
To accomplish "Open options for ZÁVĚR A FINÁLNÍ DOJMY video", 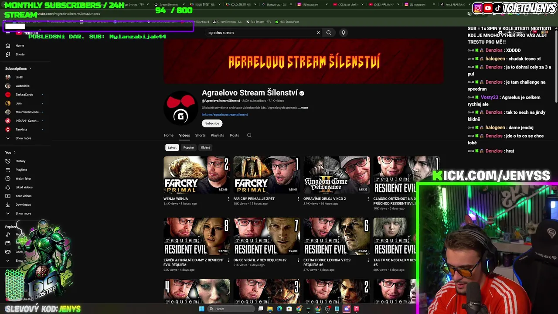I will [228, 260].
